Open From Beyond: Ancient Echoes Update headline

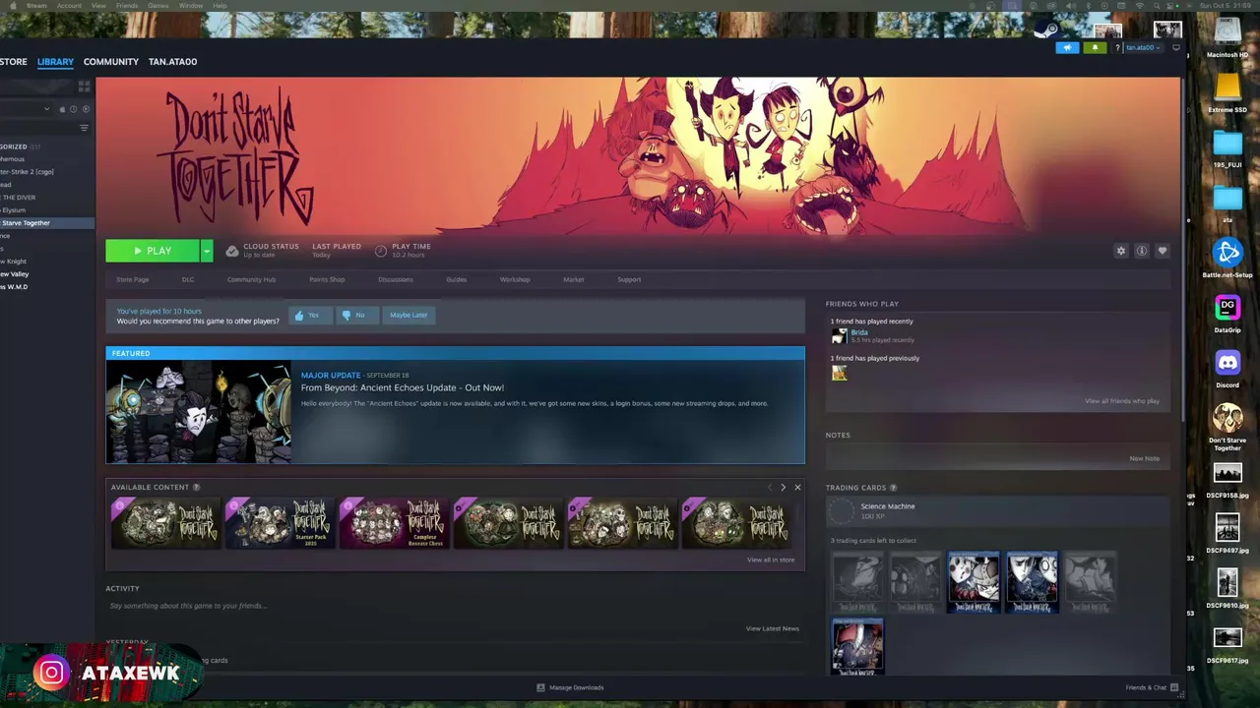403,387
